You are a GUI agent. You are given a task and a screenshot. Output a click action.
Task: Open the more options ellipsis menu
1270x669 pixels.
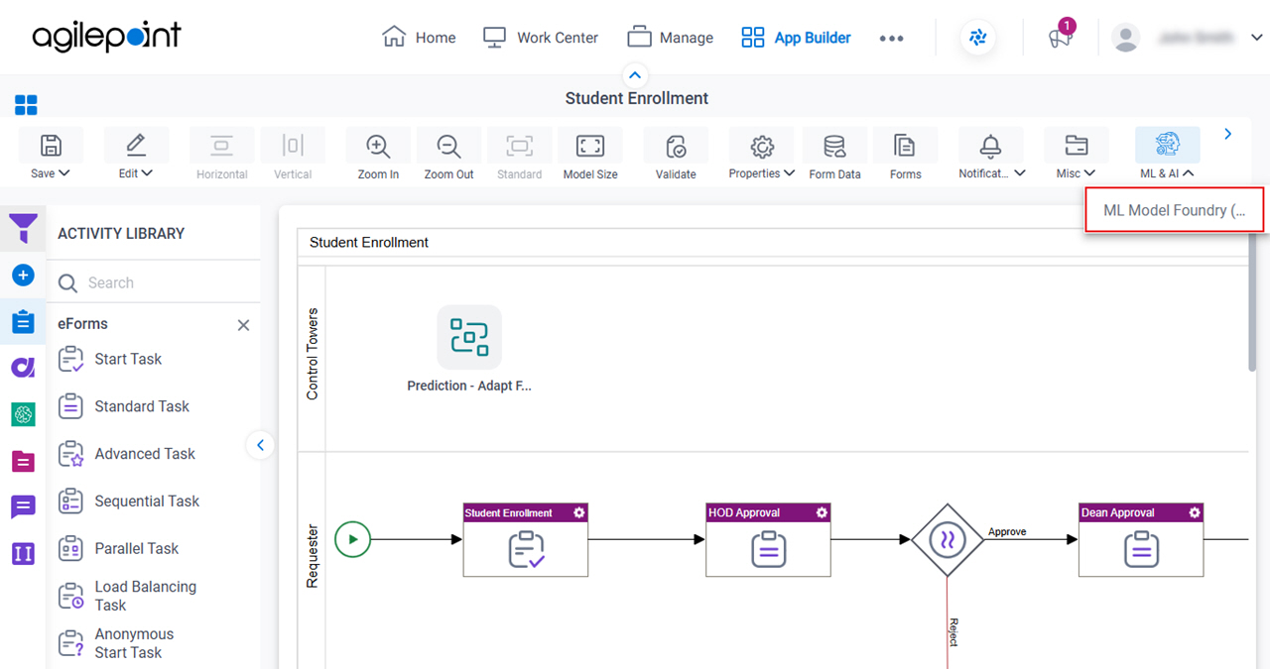pyautogui.click(x=891, y=39)
